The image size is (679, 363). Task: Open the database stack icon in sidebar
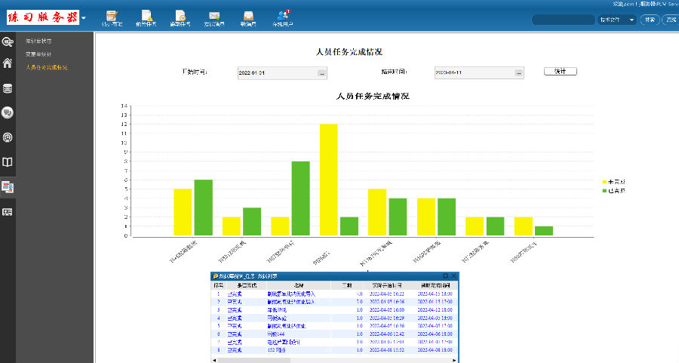[8, 88]
